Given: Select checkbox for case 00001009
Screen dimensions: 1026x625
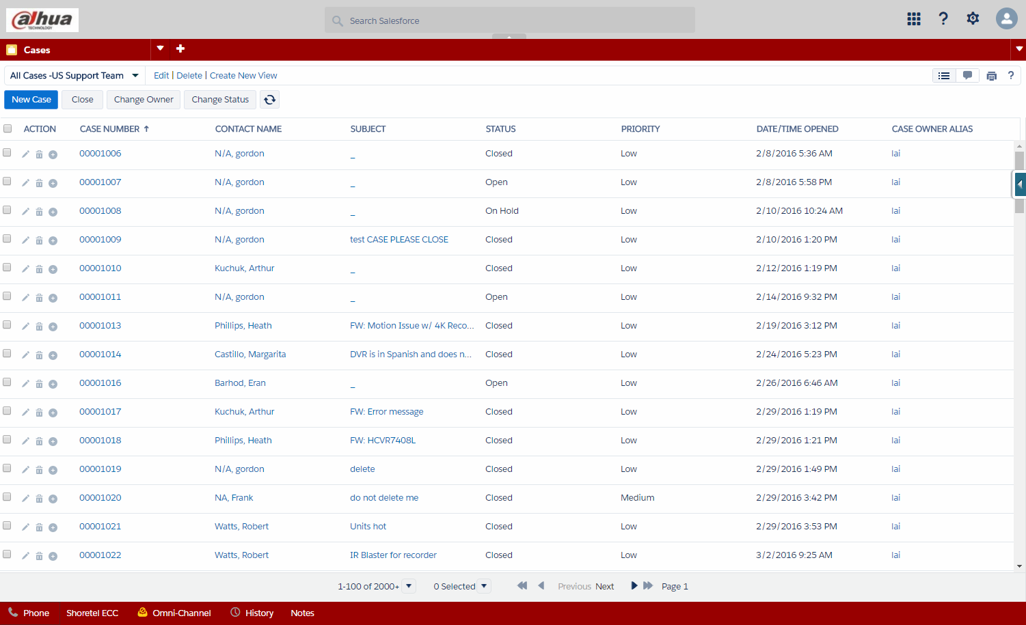Looking at the screenshot, I should (x=7, y=238).
